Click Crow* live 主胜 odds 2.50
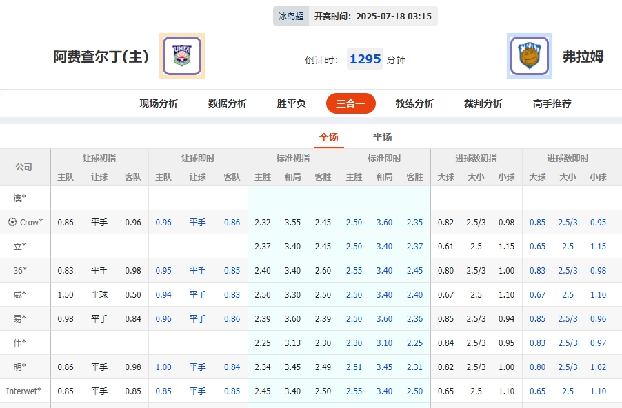 [x=354, y=223]
